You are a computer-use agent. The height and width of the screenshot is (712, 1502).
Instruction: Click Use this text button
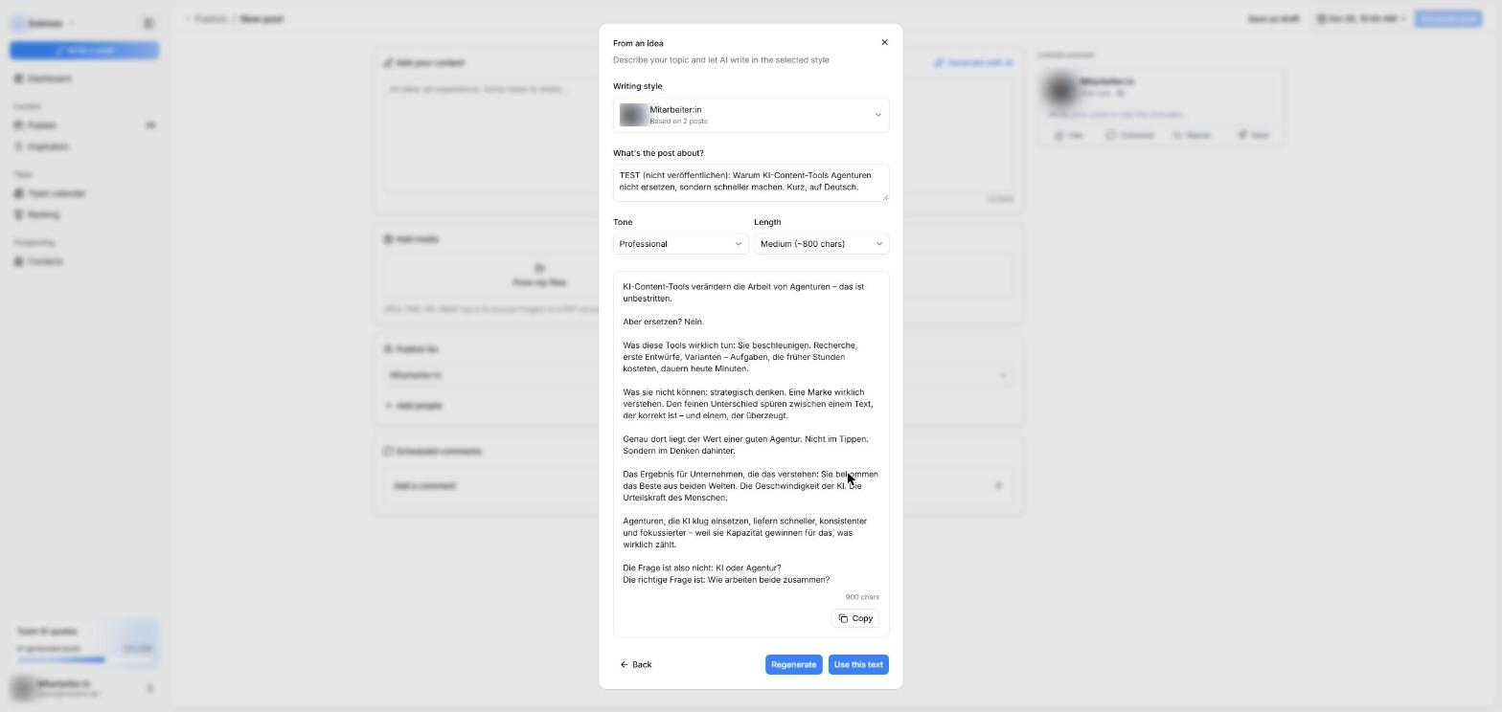point(858,664)
